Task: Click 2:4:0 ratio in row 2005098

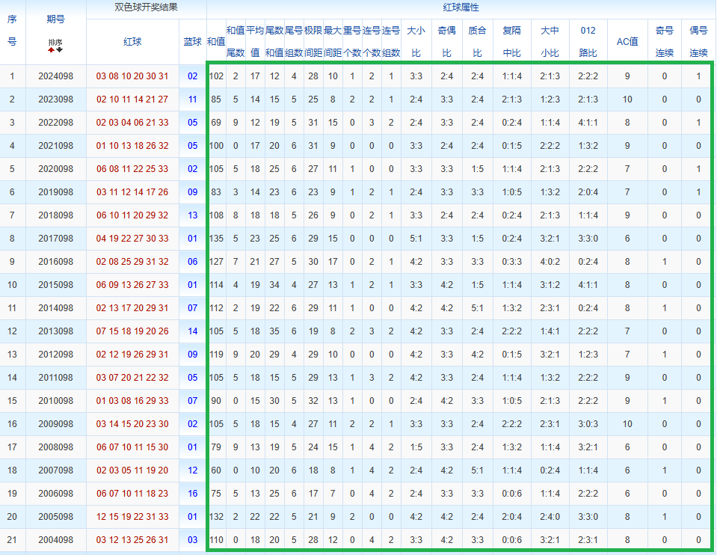Action: (550, 517)
